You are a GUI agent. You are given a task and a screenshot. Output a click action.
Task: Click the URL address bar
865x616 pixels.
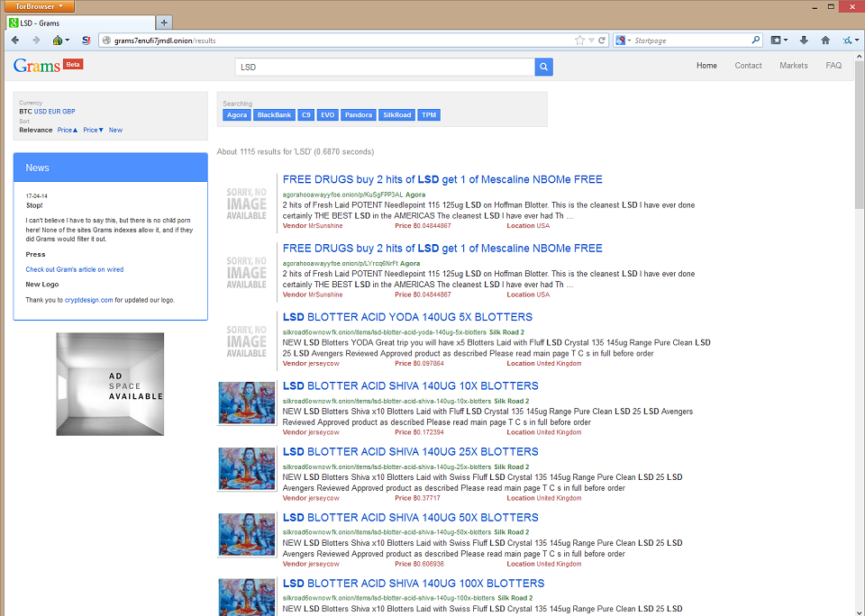click(342, 41)
